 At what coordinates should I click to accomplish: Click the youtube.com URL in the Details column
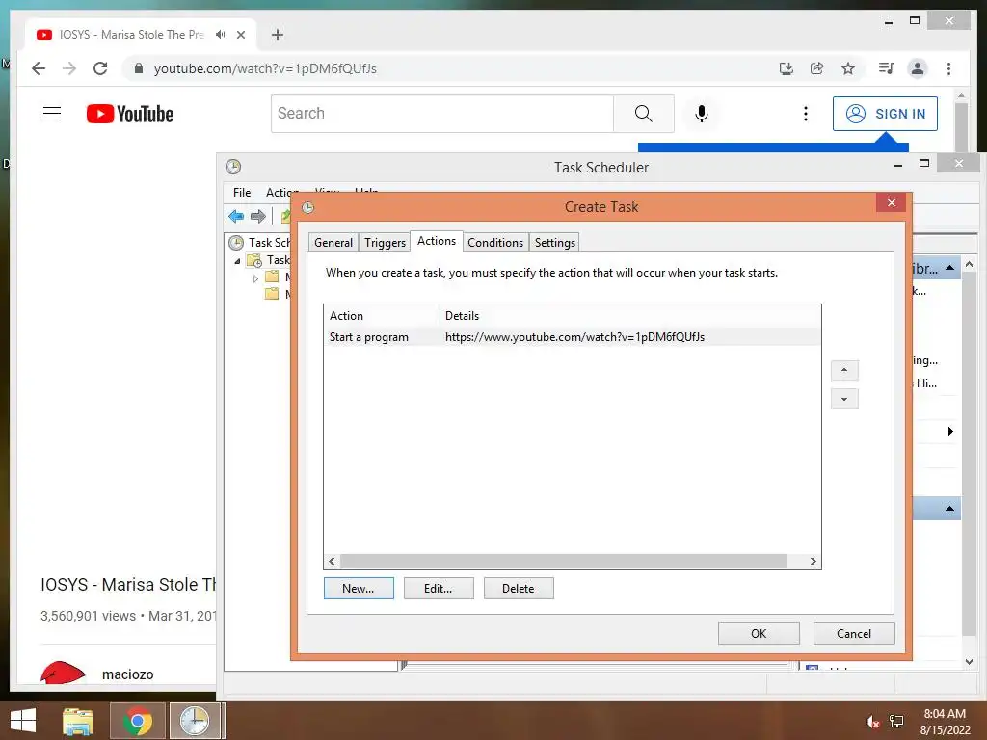pos(574,337)
